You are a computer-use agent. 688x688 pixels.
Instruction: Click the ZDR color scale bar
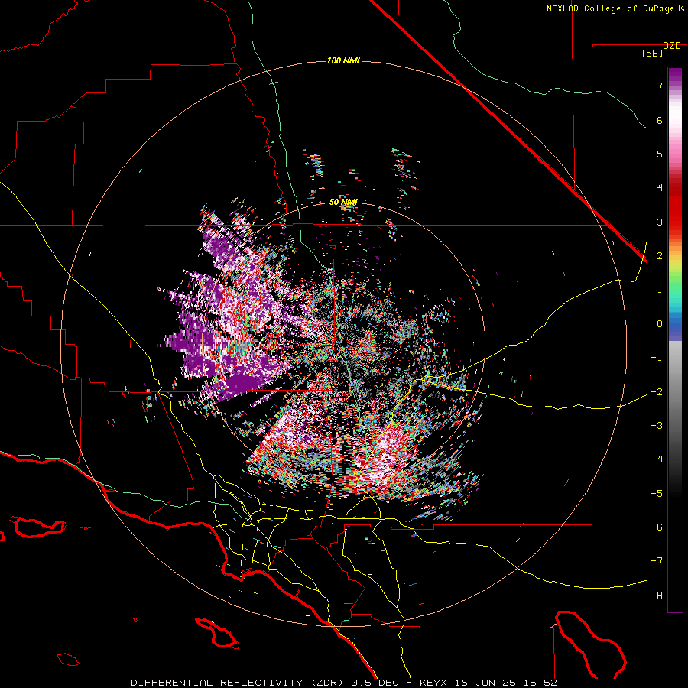coord(675,339)
